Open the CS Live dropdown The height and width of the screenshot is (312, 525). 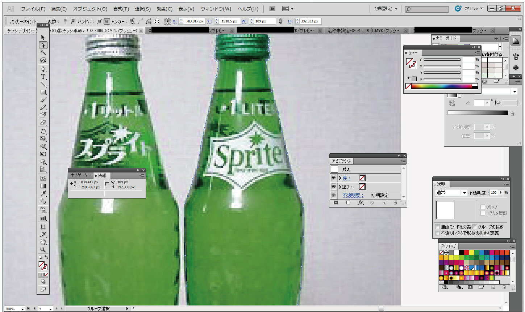[473, 9]
